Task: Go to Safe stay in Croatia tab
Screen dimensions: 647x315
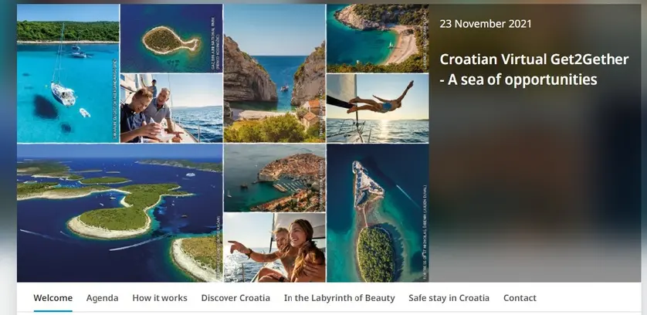Action: coord(449,298)
